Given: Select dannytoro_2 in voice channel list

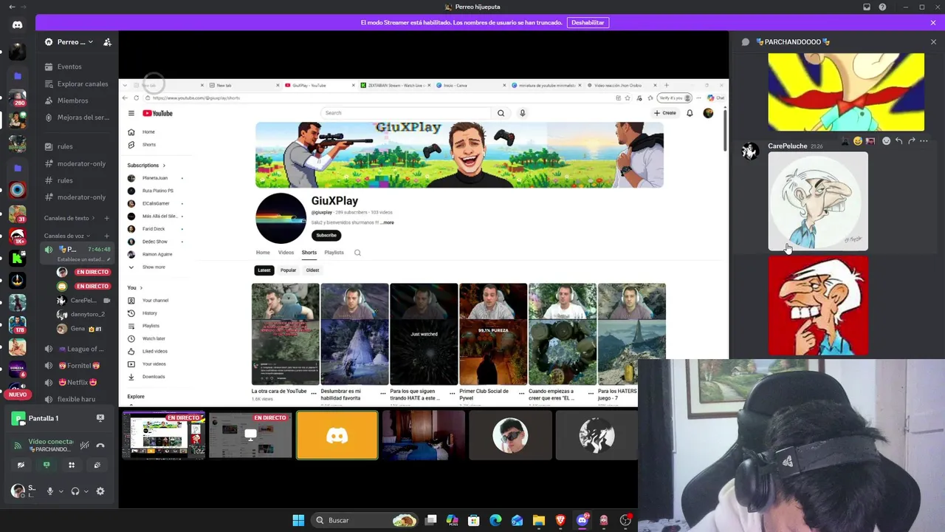Looking at the screenshot, I should [83, 314].
